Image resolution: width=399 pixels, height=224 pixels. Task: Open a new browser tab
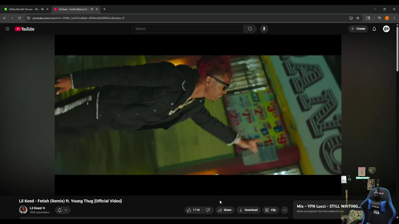point(104,9)
